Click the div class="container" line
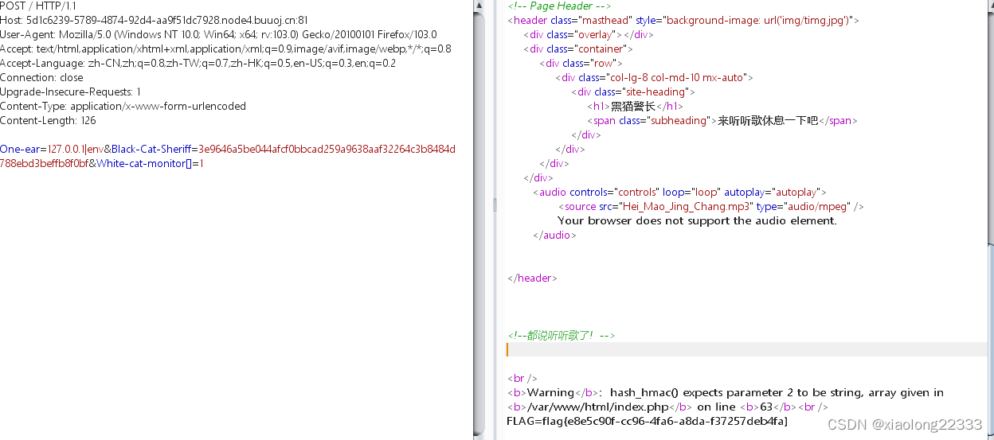Screen dimensions: 994x440 578,49
